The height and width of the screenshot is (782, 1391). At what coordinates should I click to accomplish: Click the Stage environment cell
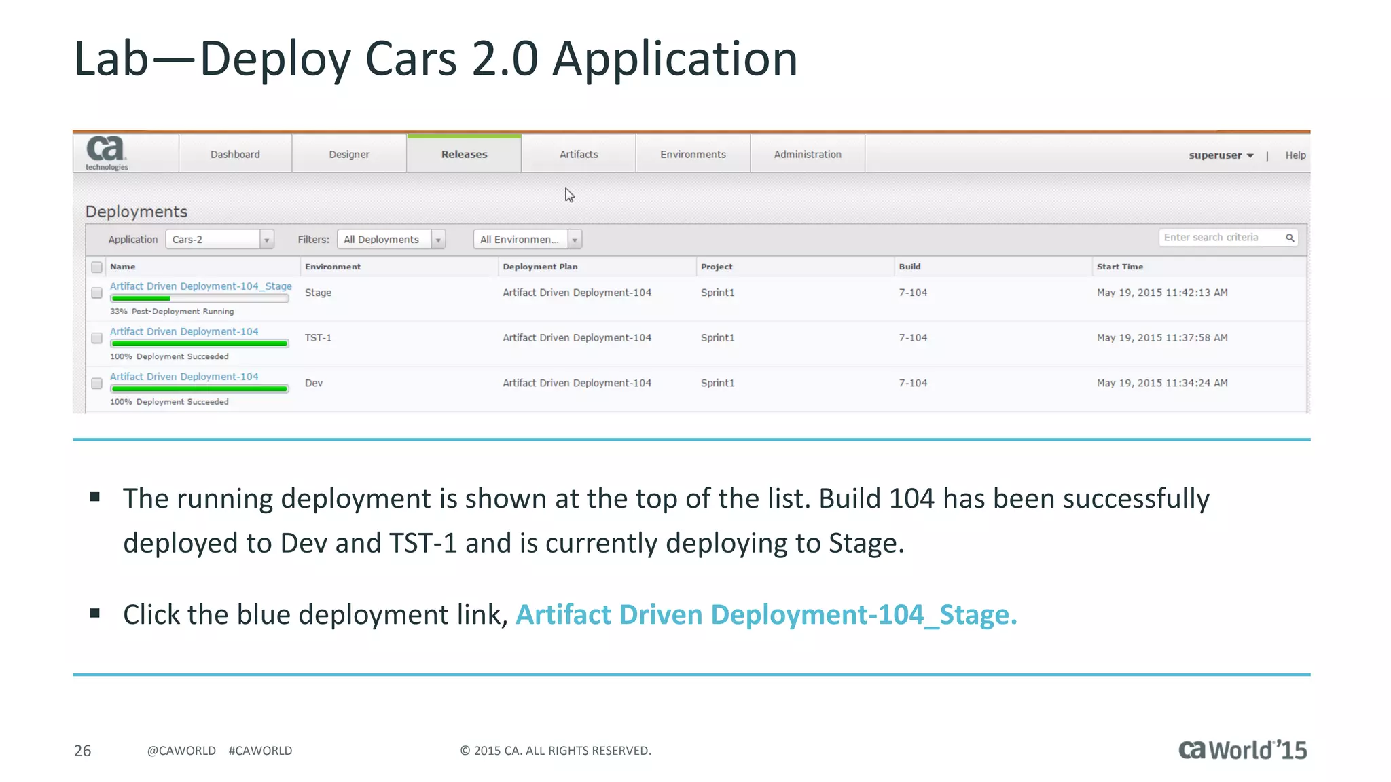pyautogui.click(x=318, y=293)
